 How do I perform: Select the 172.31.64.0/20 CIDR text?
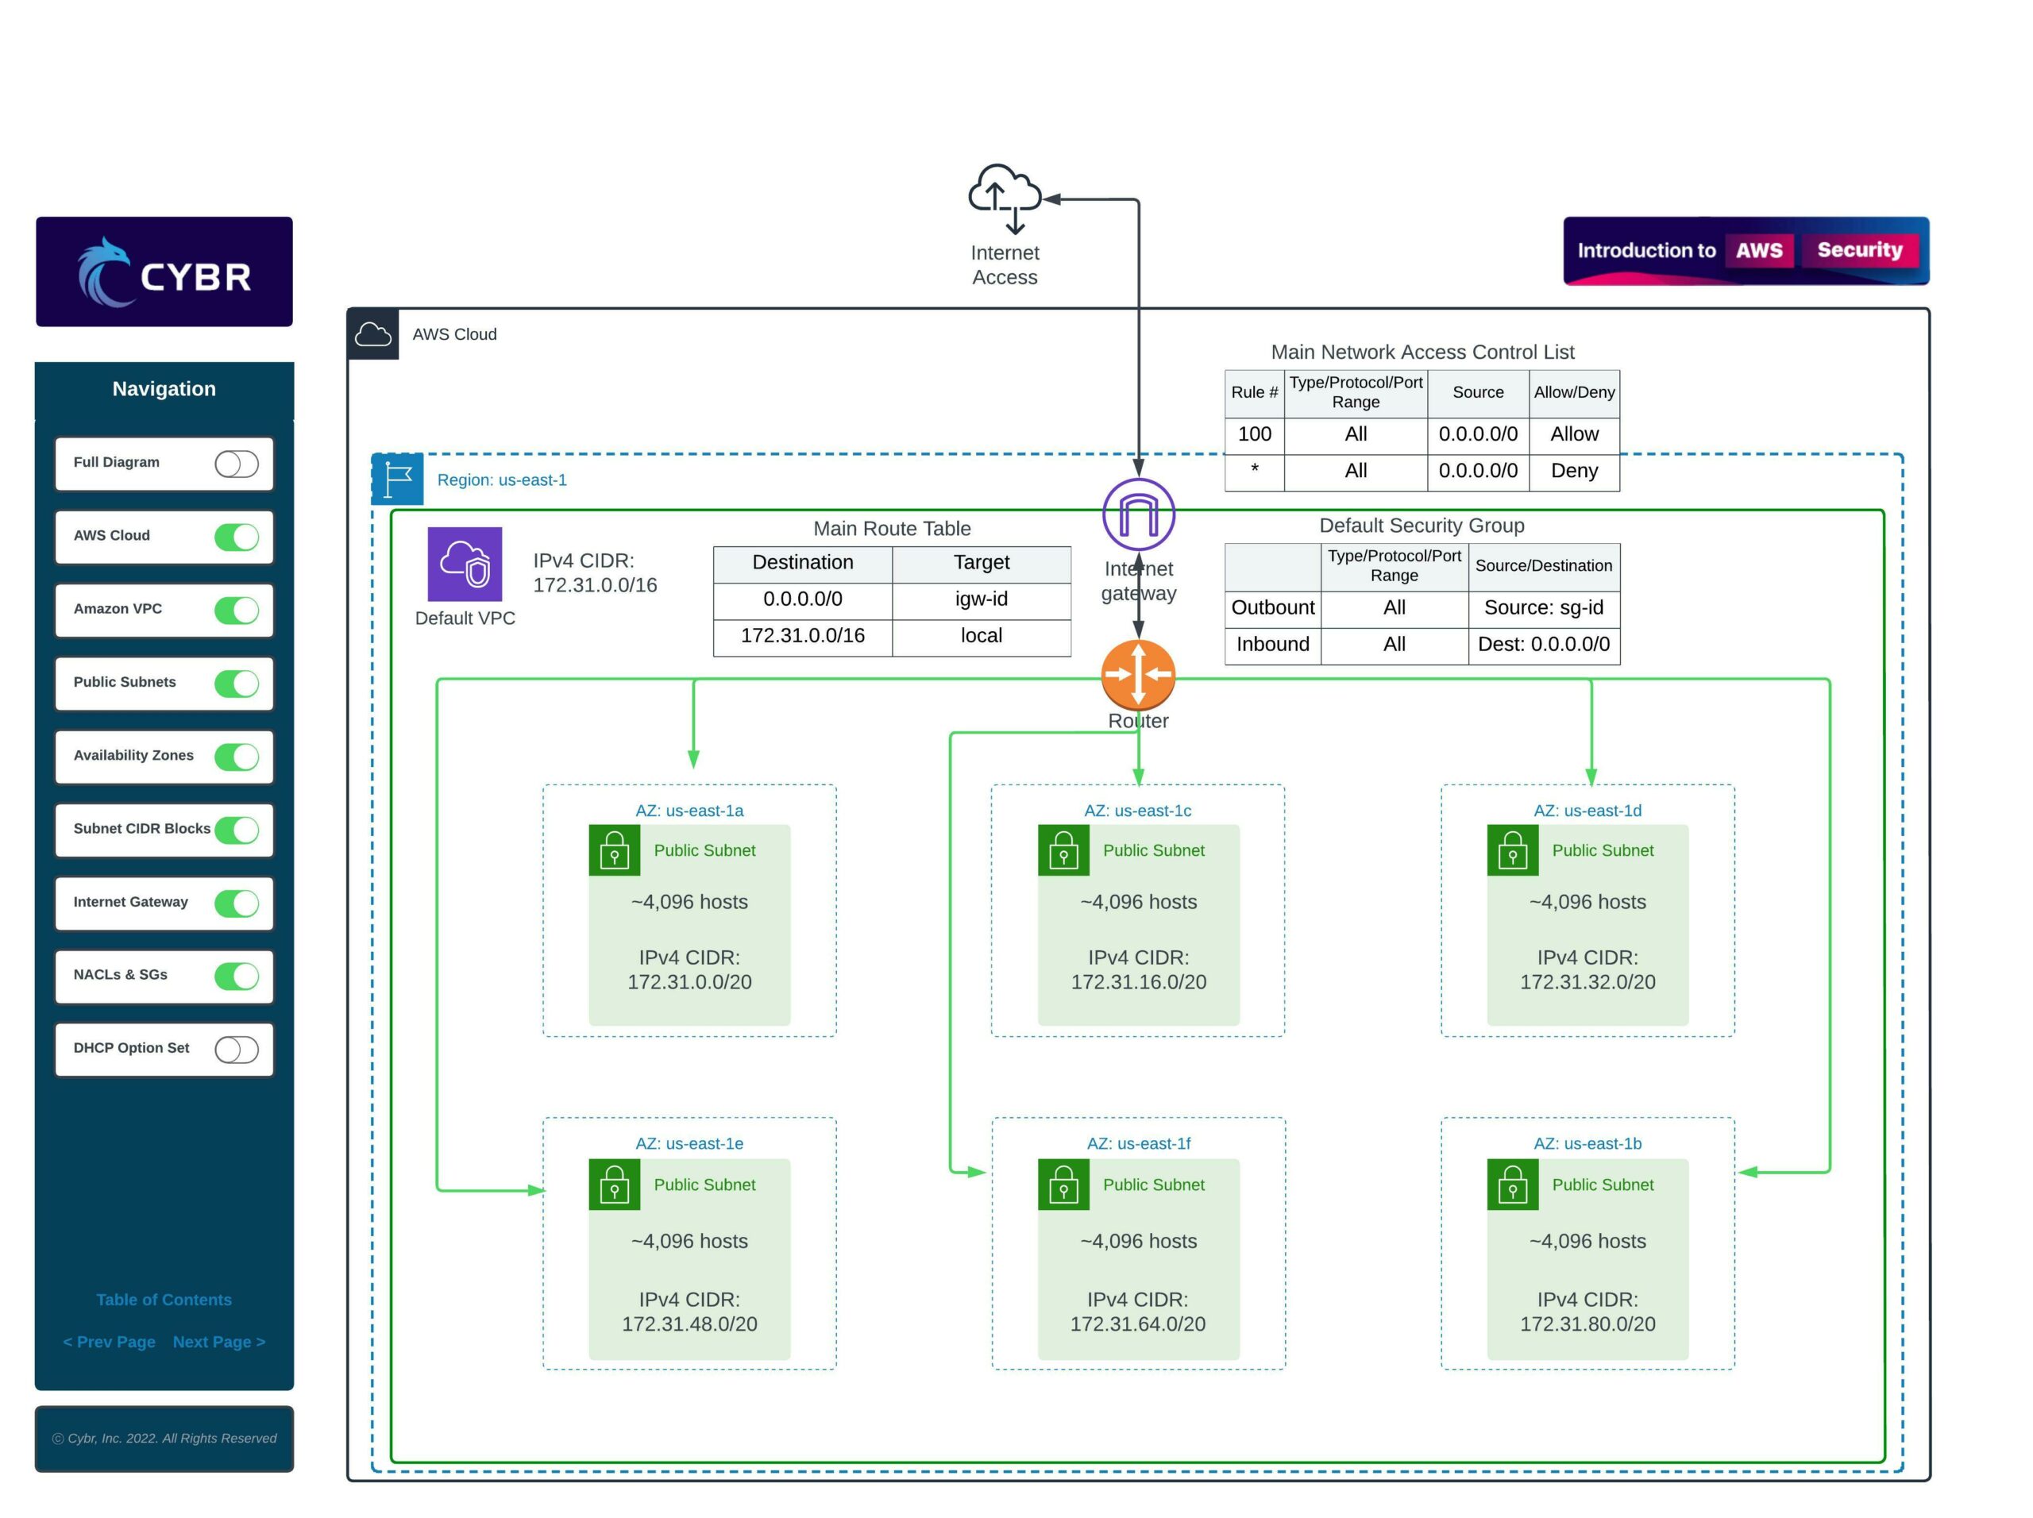click(1138, 1324)
